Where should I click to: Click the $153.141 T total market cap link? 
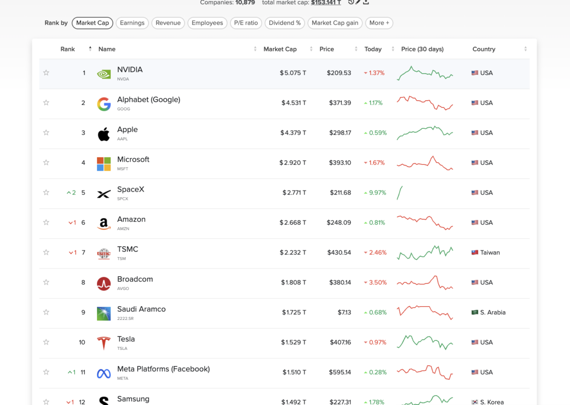click(x=326, y=2)
